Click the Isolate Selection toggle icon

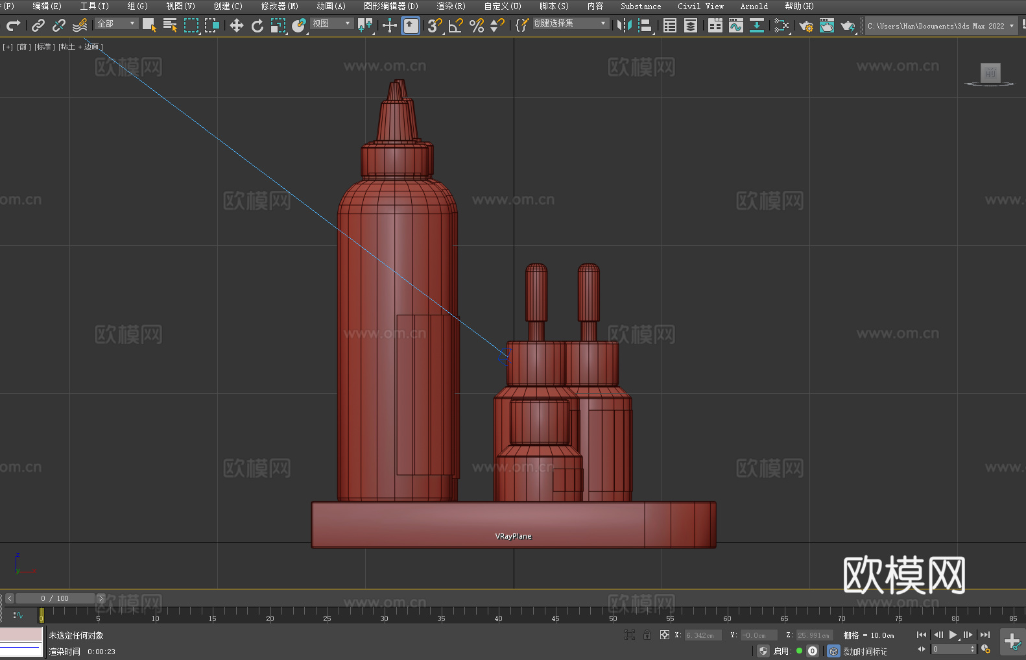point(629,635)
